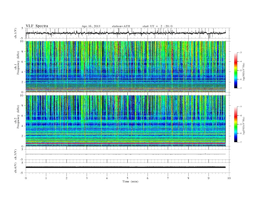Image resolution: width=258 pixels, height=200 pixels.
Task: Click the time axis tick label '2'
Action: tap(66, 178)
